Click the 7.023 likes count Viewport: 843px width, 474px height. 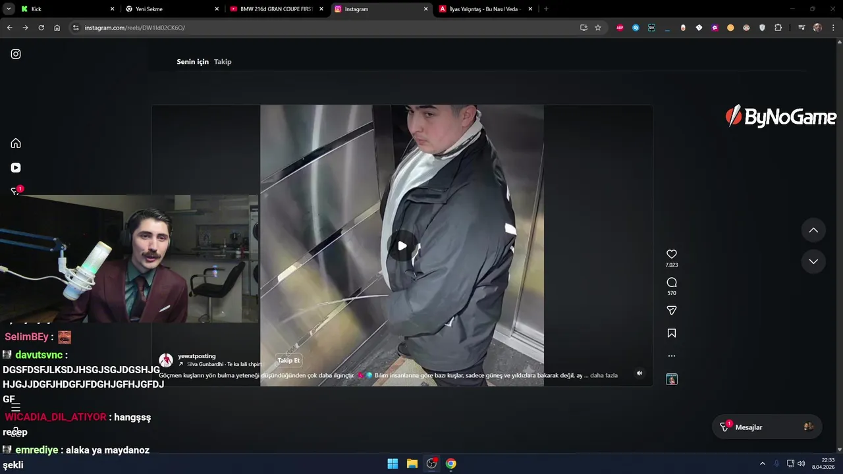pyautogui.click(x=672, y=265)
